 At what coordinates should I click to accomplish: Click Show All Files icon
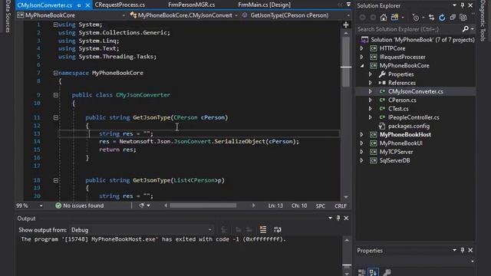463,18
